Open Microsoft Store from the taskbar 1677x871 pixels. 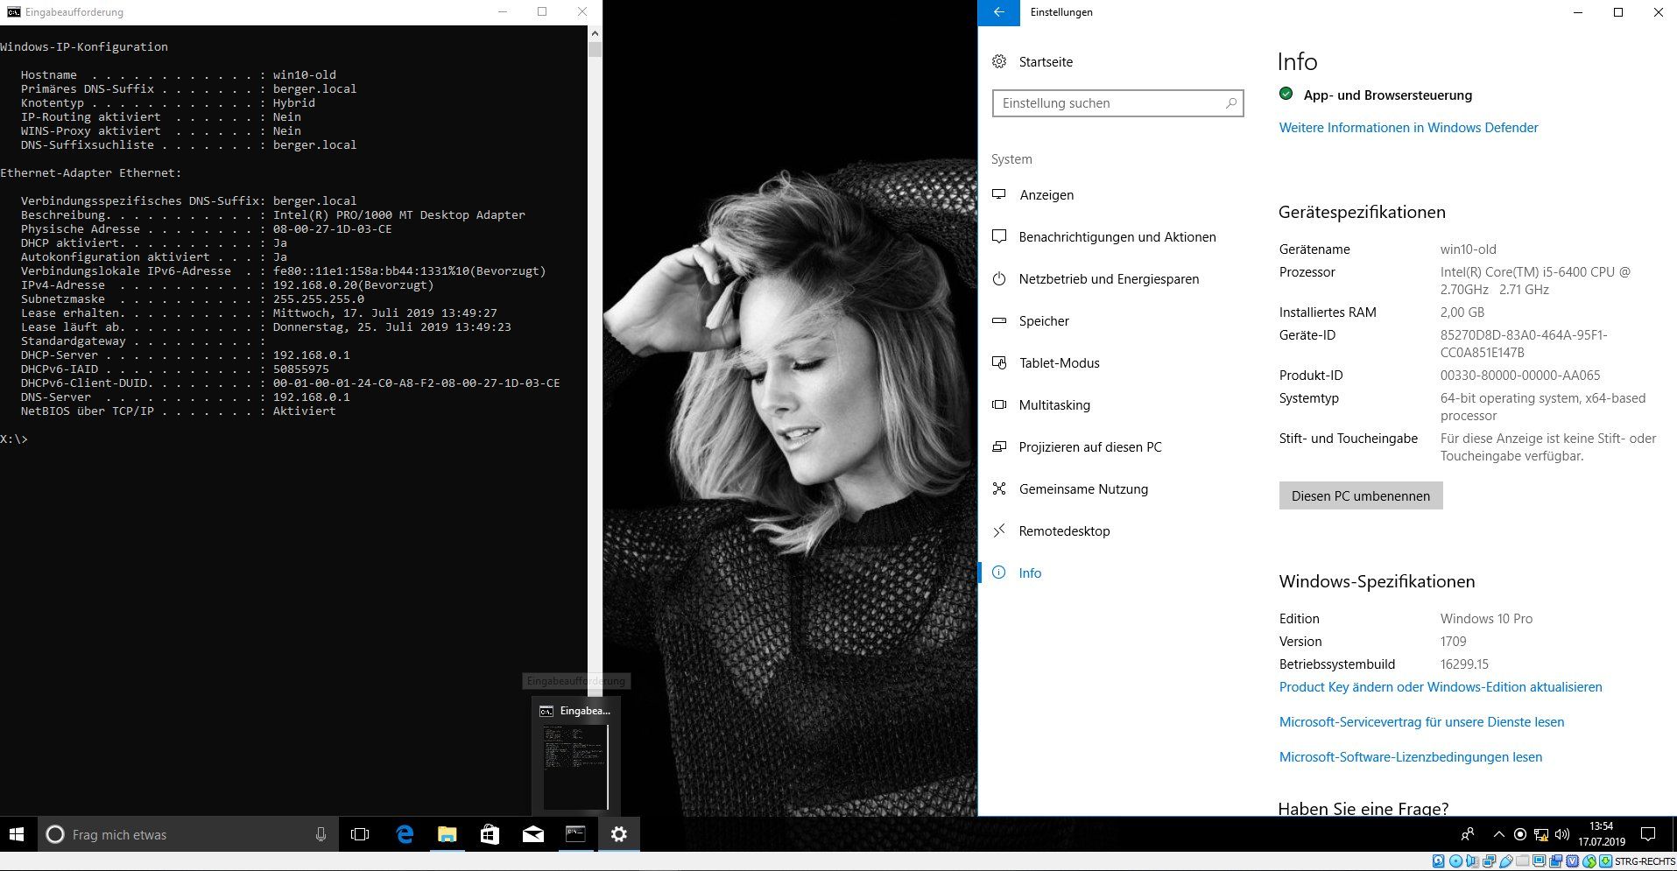coord(490,834)
